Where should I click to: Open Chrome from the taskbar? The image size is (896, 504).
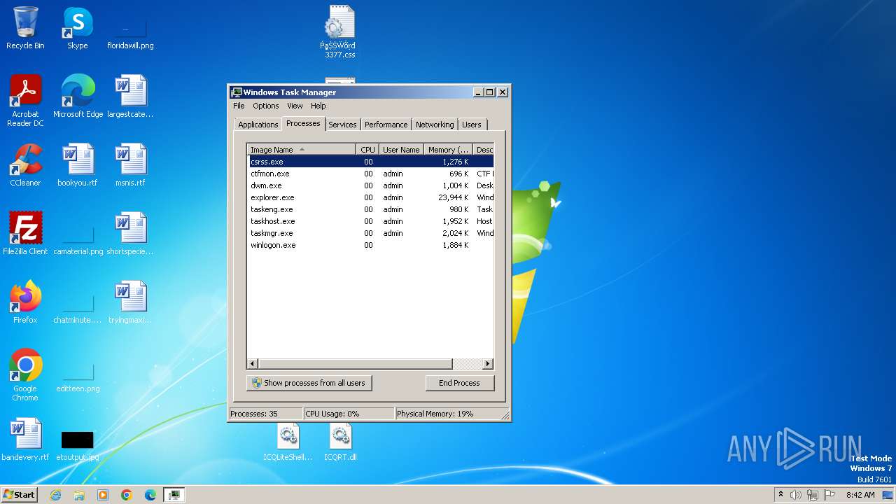[127, 495]
